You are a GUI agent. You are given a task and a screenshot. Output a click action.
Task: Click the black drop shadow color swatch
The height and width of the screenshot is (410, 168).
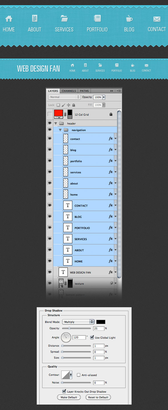click(x=101, y=322)
